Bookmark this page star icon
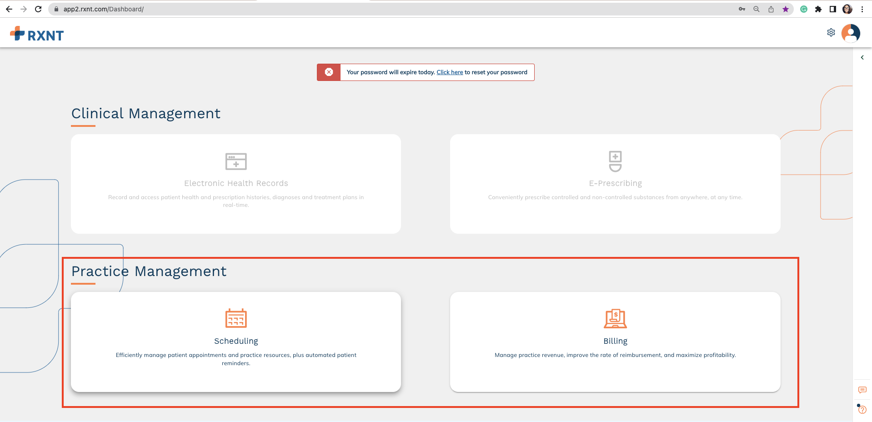Viewport: 872px width, 422px height. coord(786,9)
